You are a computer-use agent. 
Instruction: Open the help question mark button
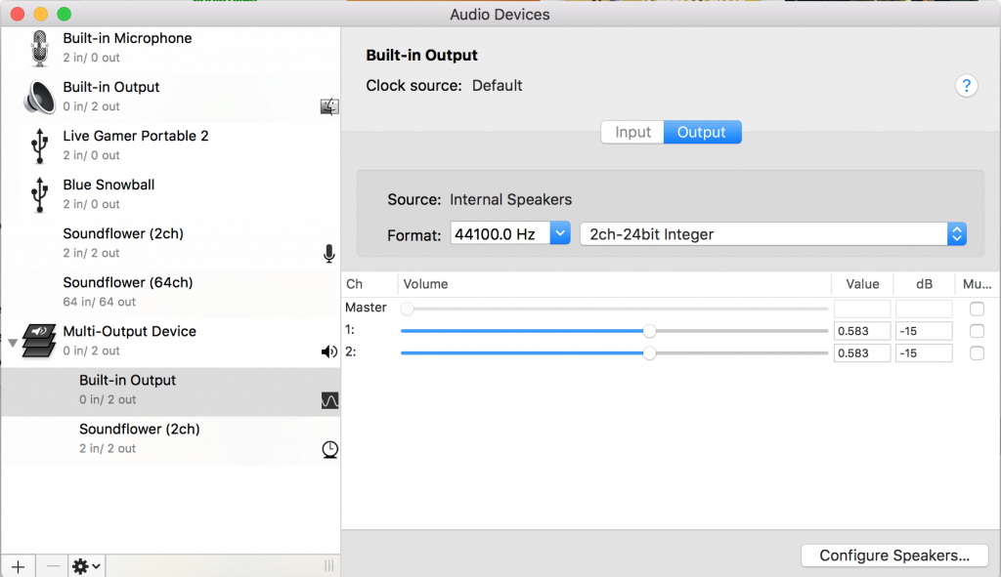tap(967, 86)
